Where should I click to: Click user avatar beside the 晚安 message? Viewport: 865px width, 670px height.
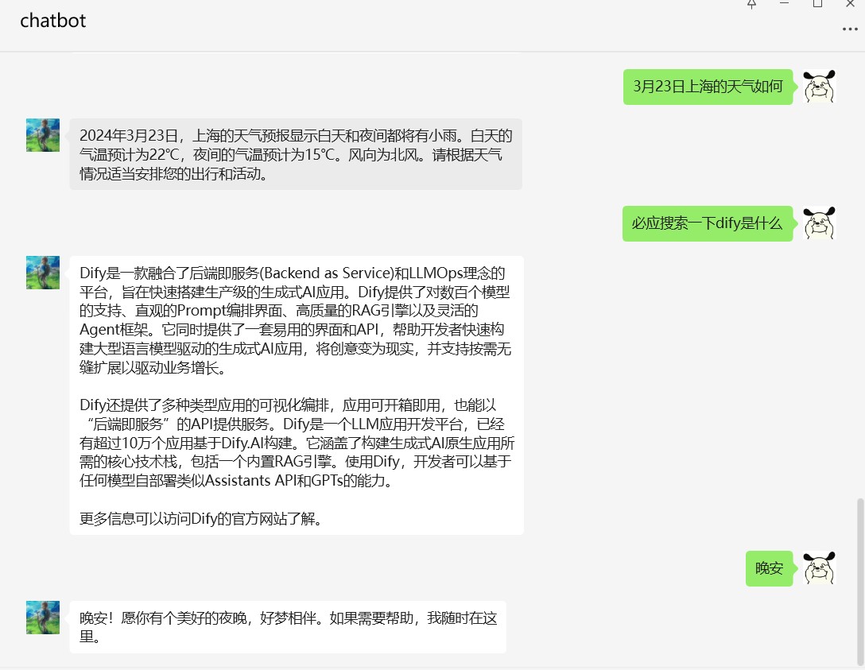819,568
